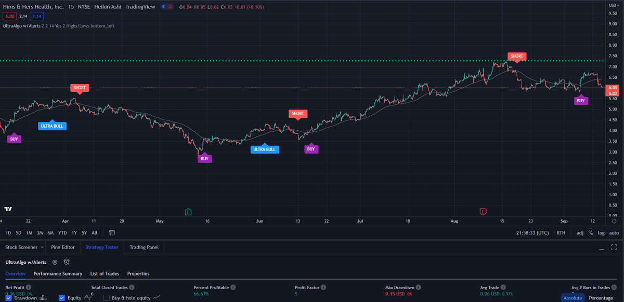624x302 pixels.
Task: Set range to 1Y
Action: pos(74,233)
